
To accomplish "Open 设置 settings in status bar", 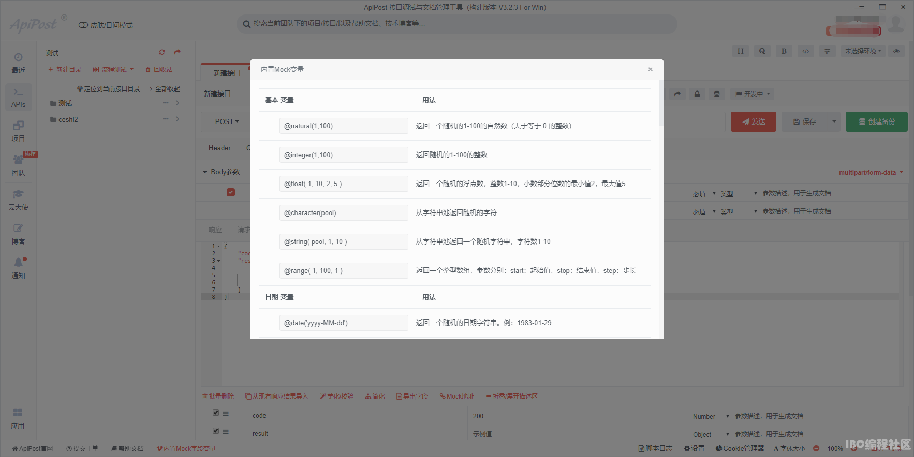I will click(x=694, y=449).
